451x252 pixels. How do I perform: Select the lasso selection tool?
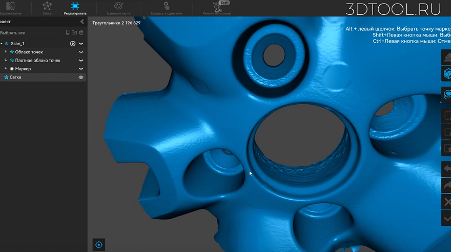coord(447,94)
